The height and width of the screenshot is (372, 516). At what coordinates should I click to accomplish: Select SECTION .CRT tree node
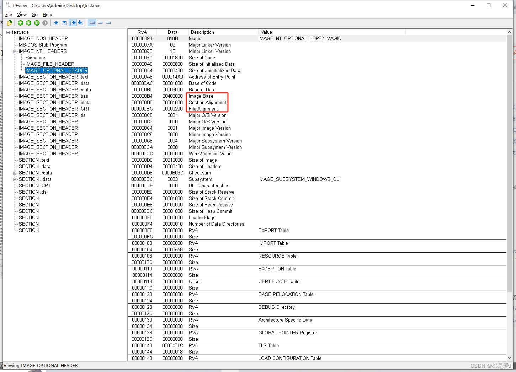point(34,185)
